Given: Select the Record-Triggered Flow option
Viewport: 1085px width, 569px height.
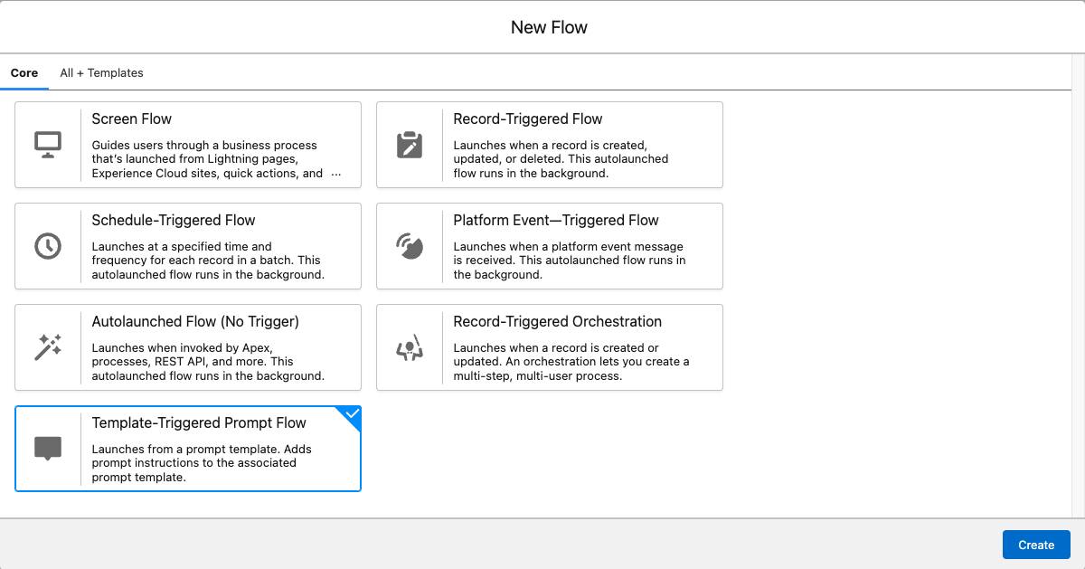Looking at the screenshot, I should [549, 145].
